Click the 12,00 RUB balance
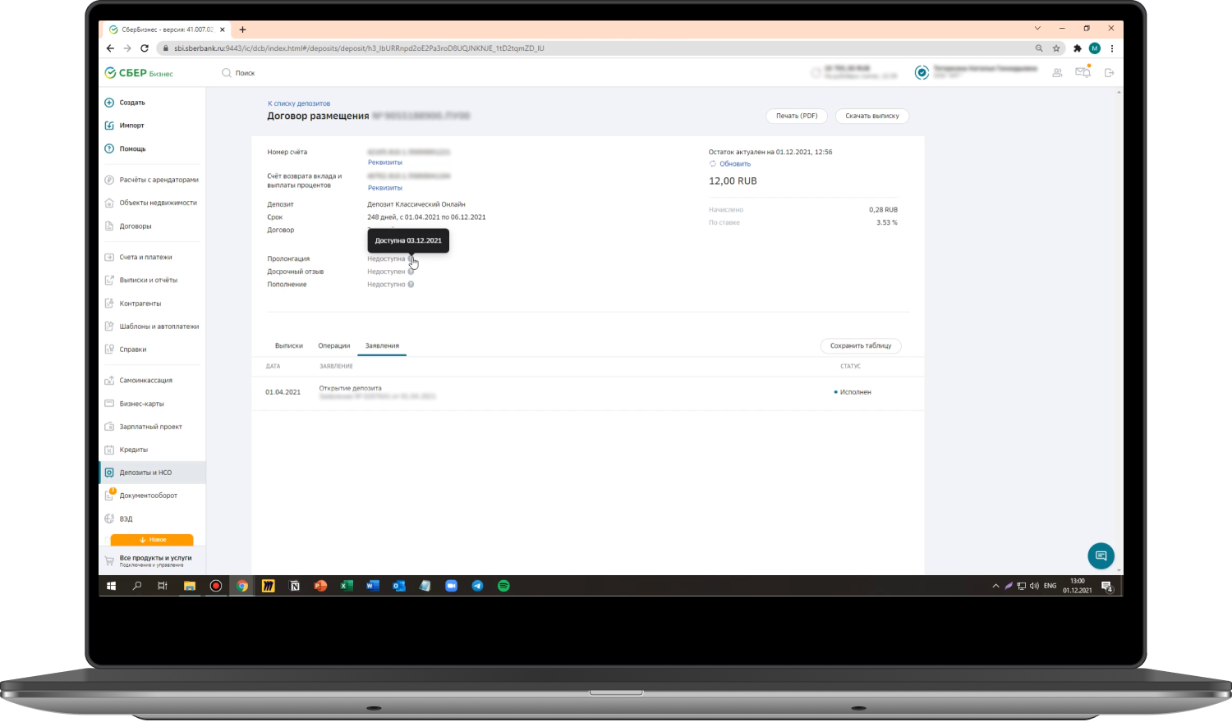This screenshot has height=722, width=1232. [733, 181]
